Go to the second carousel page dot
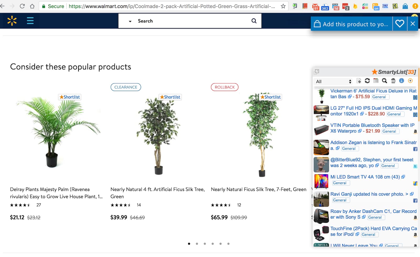The height and width of the screenshot is (257, 420). click(x=197, y=244)
